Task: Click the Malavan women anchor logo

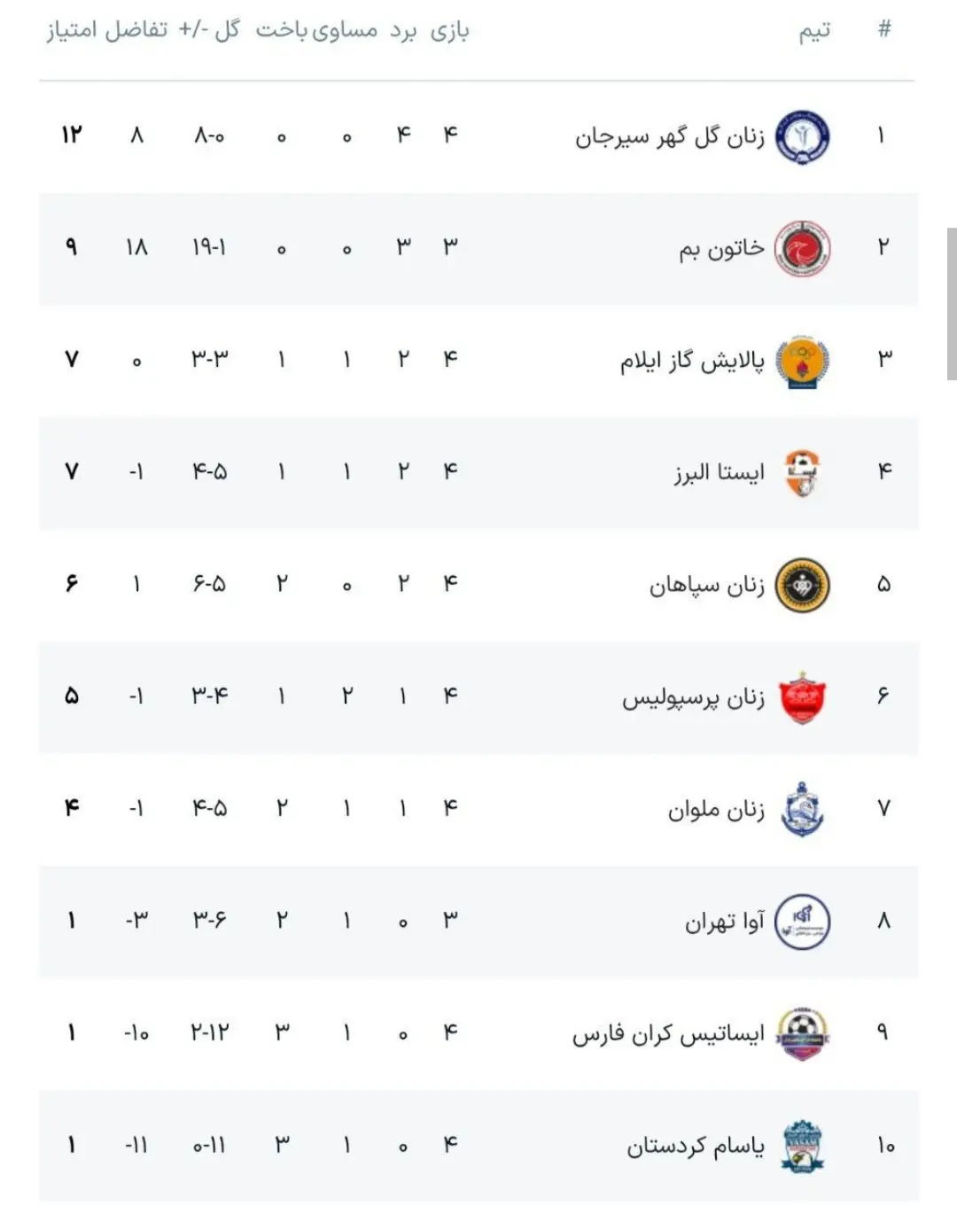Action: (x=802, y=810)
